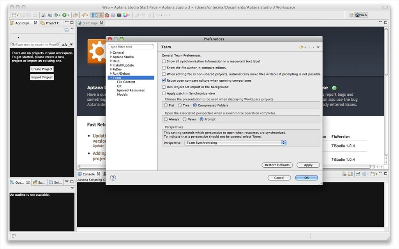
Task: Expand the General preferences tree node
Action: point(111,53)
